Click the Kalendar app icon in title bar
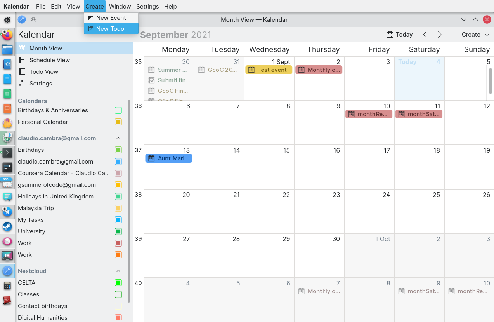 (22, 19)
